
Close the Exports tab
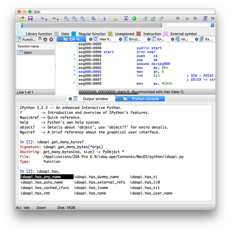197,39
